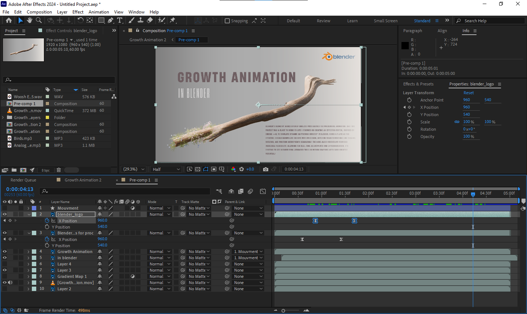Toggle visibility of the Growth Animation layer
The height and width of the screenshot is (314, 527).
[5, 252]
